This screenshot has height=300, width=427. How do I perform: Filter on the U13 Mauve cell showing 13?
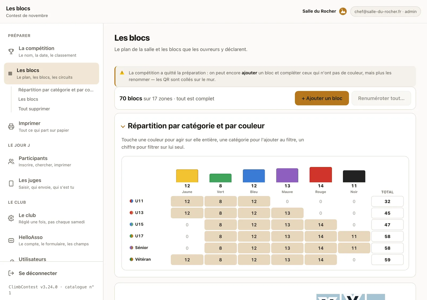pyautogui.click(x=287, y=213)
